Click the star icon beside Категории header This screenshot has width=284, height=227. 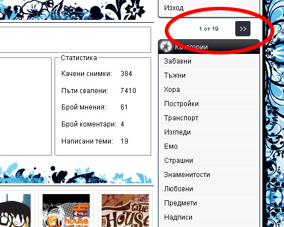[x=166, y=47]
